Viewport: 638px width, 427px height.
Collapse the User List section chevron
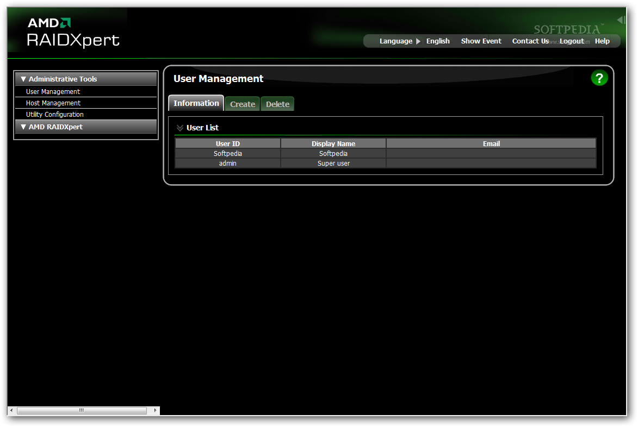tap(180, 128)
